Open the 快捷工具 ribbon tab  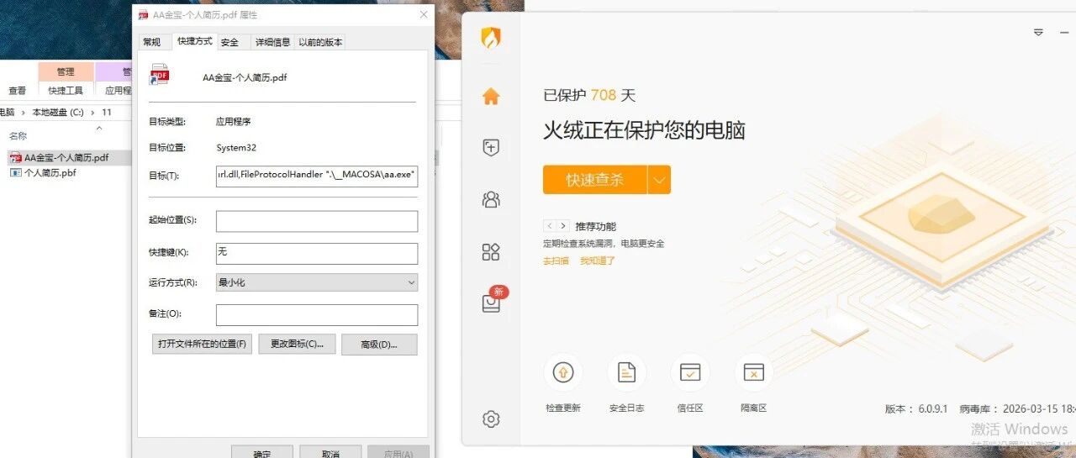pos(66,90)
